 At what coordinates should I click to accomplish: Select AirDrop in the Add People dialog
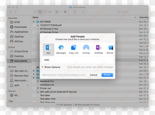point(86,49)
